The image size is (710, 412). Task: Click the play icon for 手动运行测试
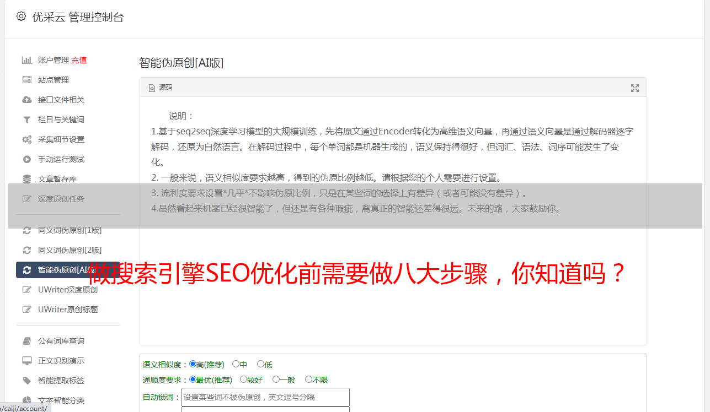pos(26,159)
